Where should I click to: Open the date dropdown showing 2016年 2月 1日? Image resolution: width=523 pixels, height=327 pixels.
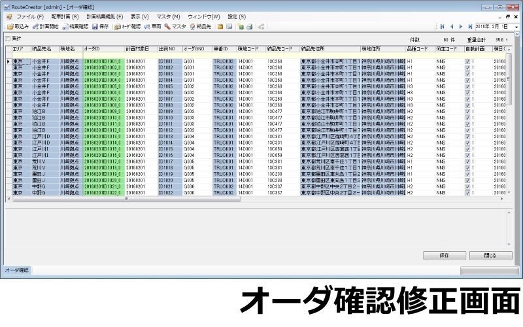point(516,27)
